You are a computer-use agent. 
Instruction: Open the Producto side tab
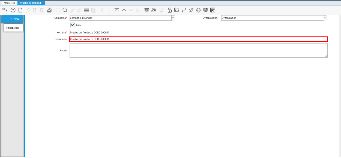pos(13,28)
